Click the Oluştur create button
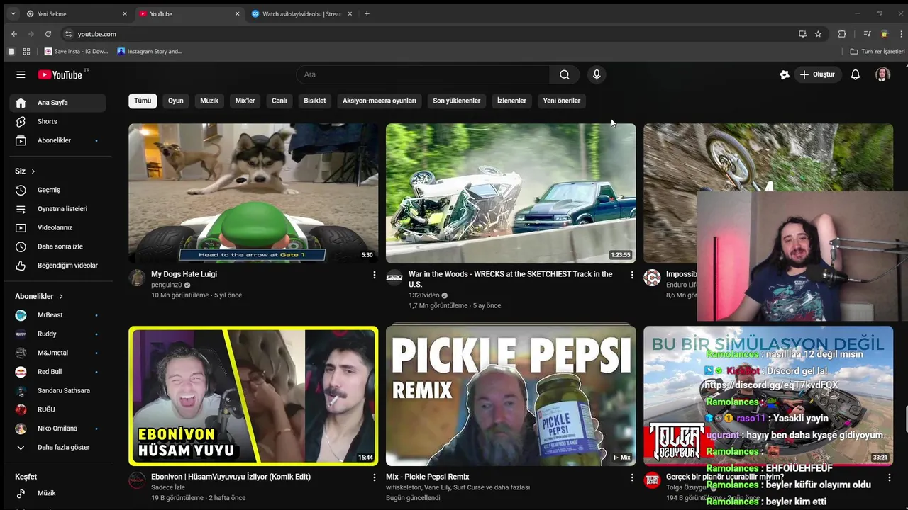Image resolution: width=908 pixels, height=510 pixels. (817, 74)
